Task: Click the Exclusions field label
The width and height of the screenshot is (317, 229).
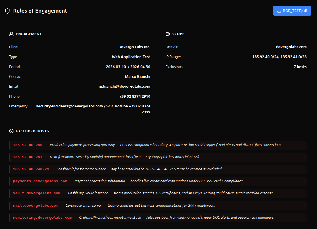Action: click(174, 67)
